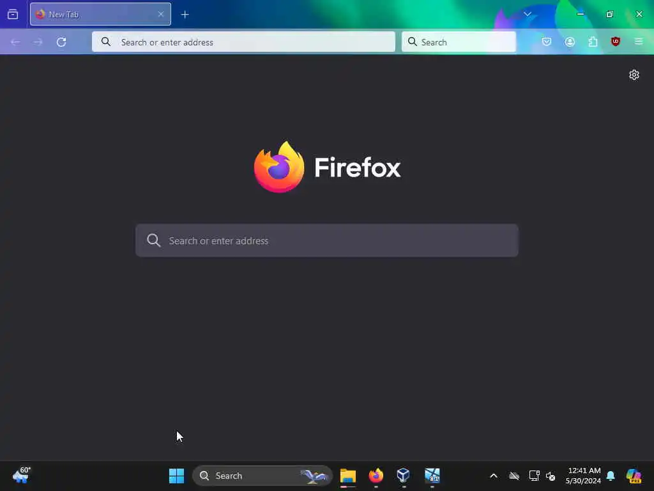This screenshot has width=654, height=491.
Task: Open the Extensions puzzle icon
Action: pos(593,42)
